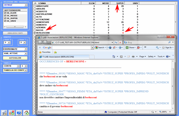This screenshot has height=116, width=179.
Task: Check the AZIENDA lemma checkbox
Action: point(35,27)
